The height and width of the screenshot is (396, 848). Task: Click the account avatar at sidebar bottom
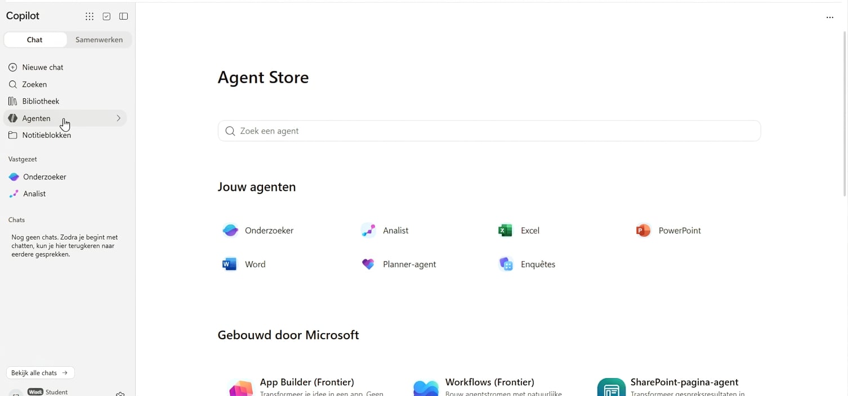click(x=16, y=393)
